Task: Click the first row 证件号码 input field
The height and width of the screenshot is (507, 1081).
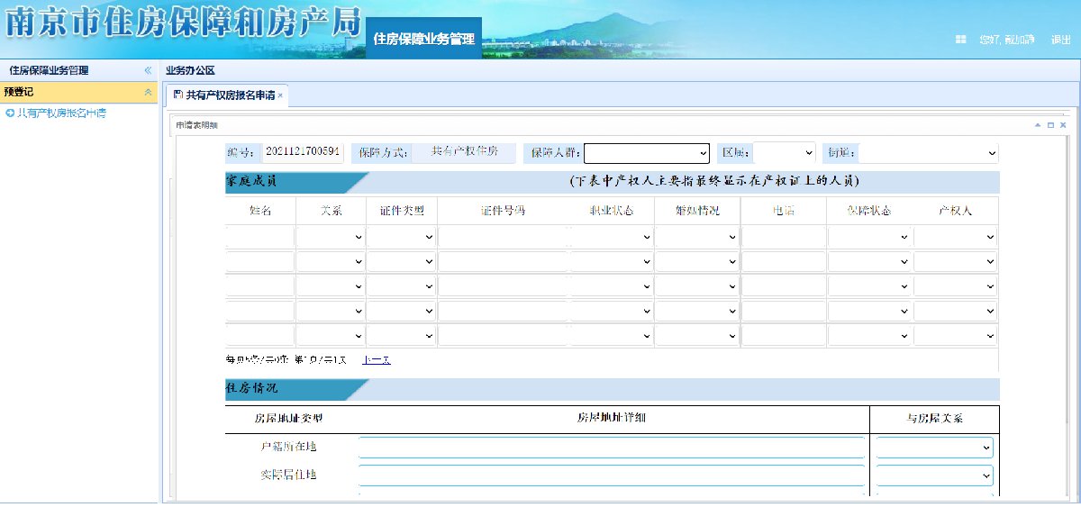Action: pyautogui.click(x=502, y=237)
